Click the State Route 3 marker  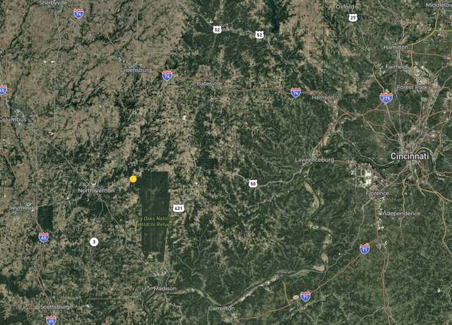[x=94, y=242]
